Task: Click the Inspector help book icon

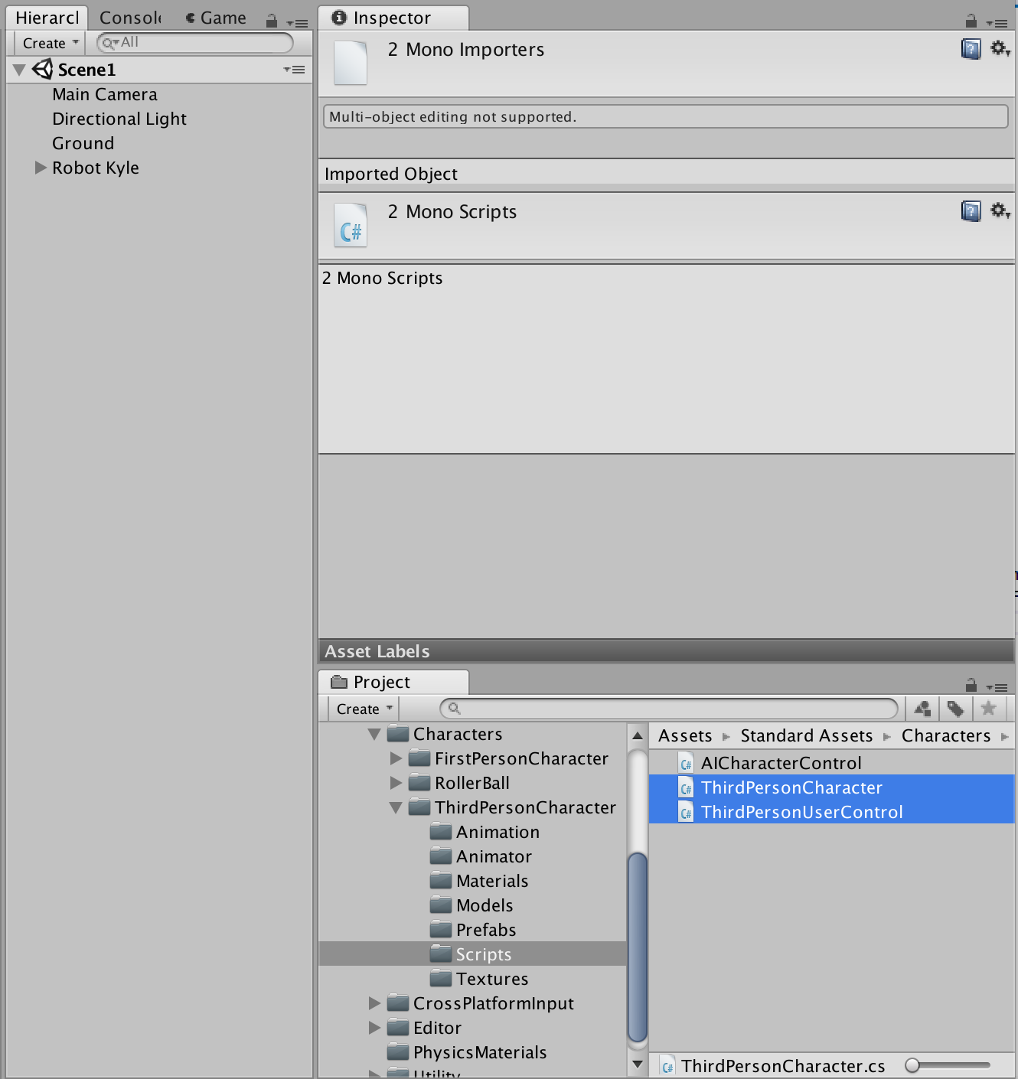Action: tap(971, 48)
